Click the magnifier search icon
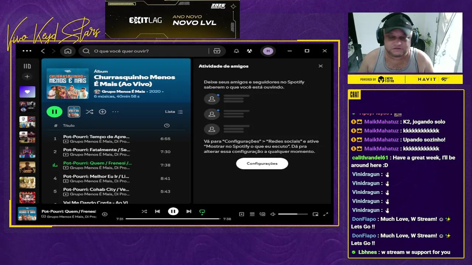472x265 pixels. click(x=86, y=51)
